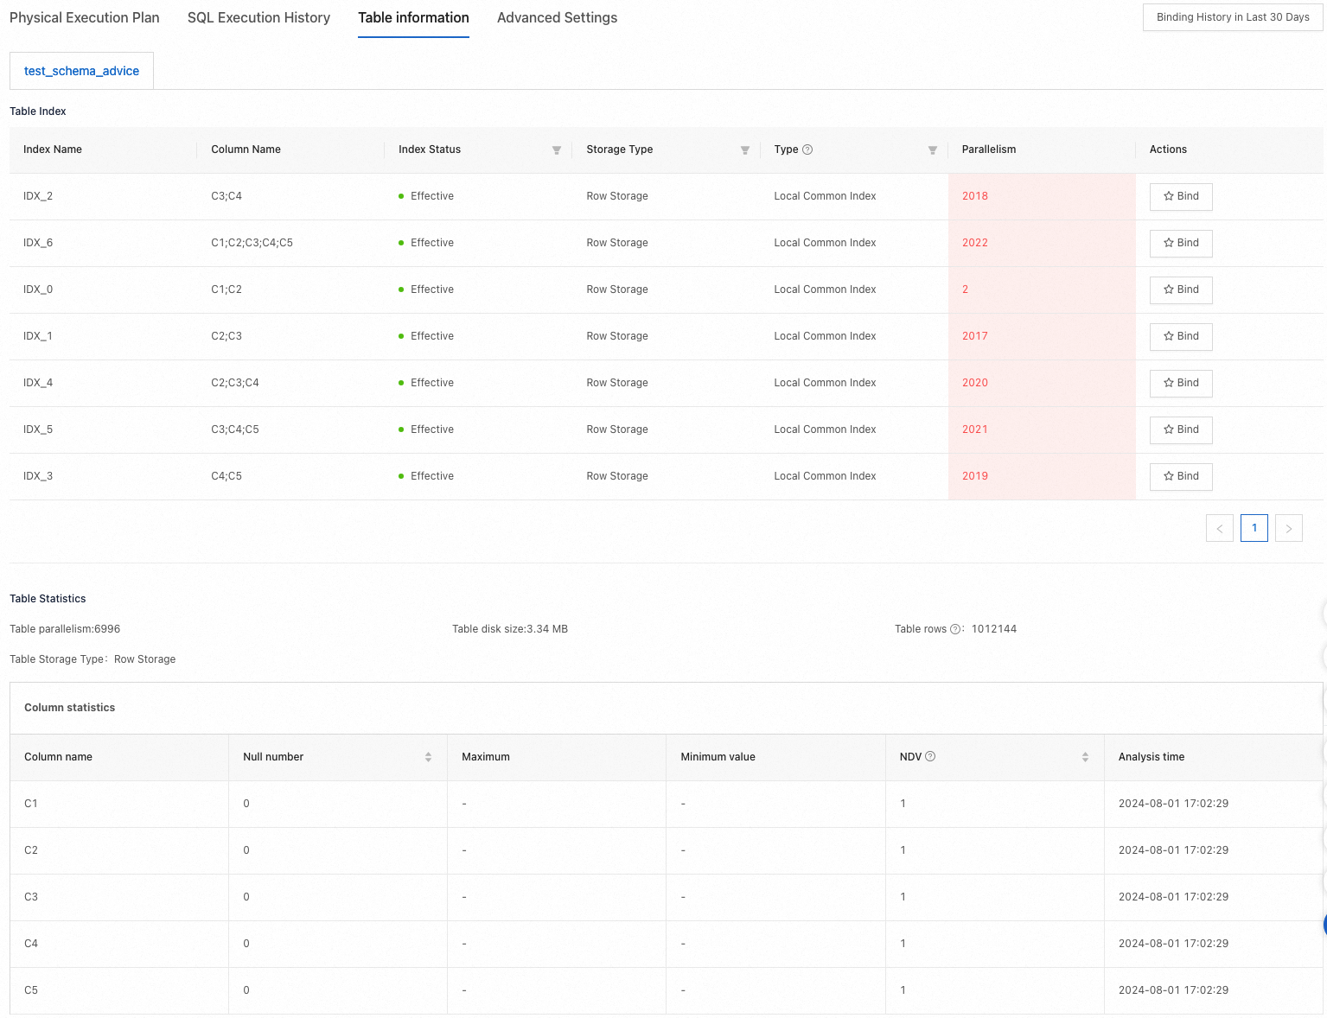
Task: Click parallelism value 2022
Action: coord(975,243)
